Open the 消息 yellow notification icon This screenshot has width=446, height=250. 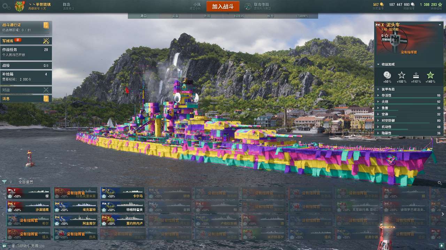point(46,99)
